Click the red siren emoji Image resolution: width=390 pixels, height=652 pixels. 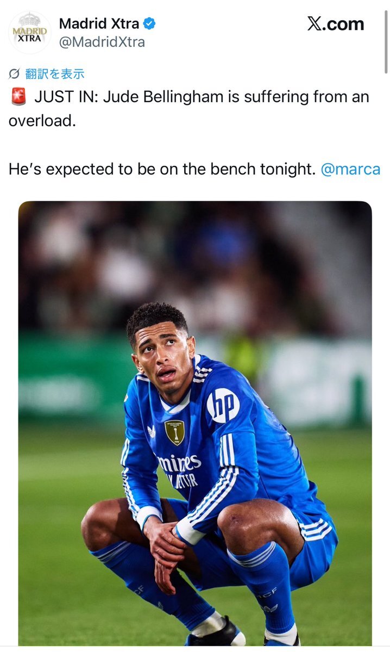coord(18,97)
